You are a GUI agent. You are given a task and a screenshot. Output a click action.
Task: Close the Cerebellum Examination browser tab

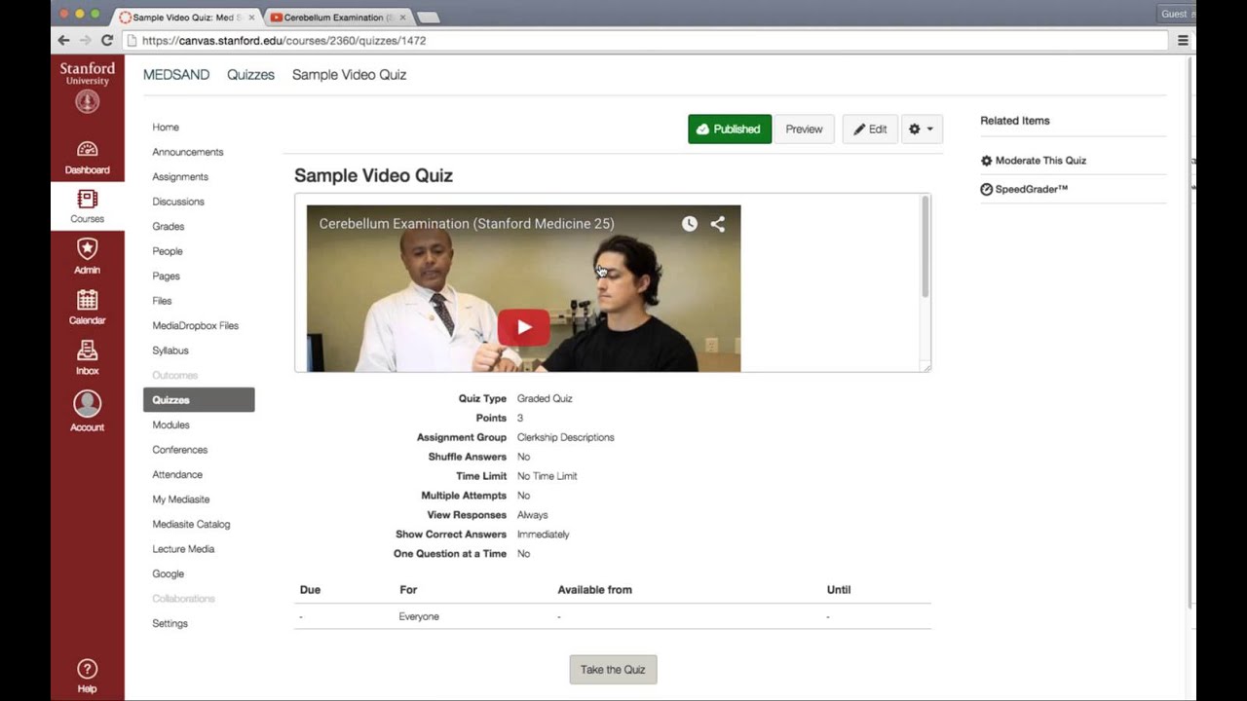[x=402, y=18]
